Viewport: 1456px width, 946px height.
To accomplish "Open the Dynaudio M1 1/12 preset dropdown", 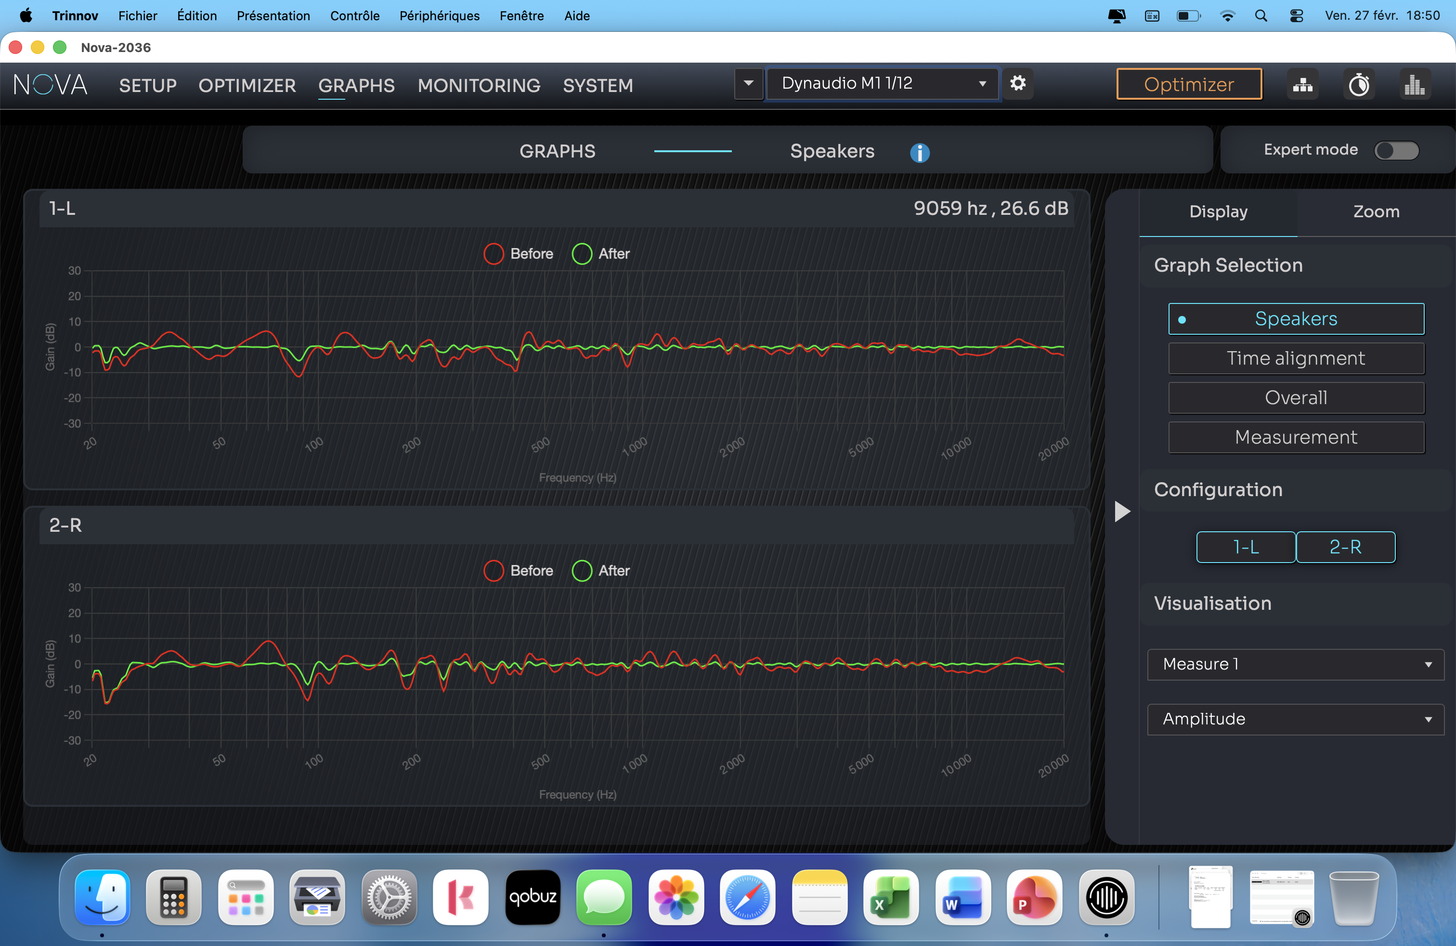I will [882, 83].
